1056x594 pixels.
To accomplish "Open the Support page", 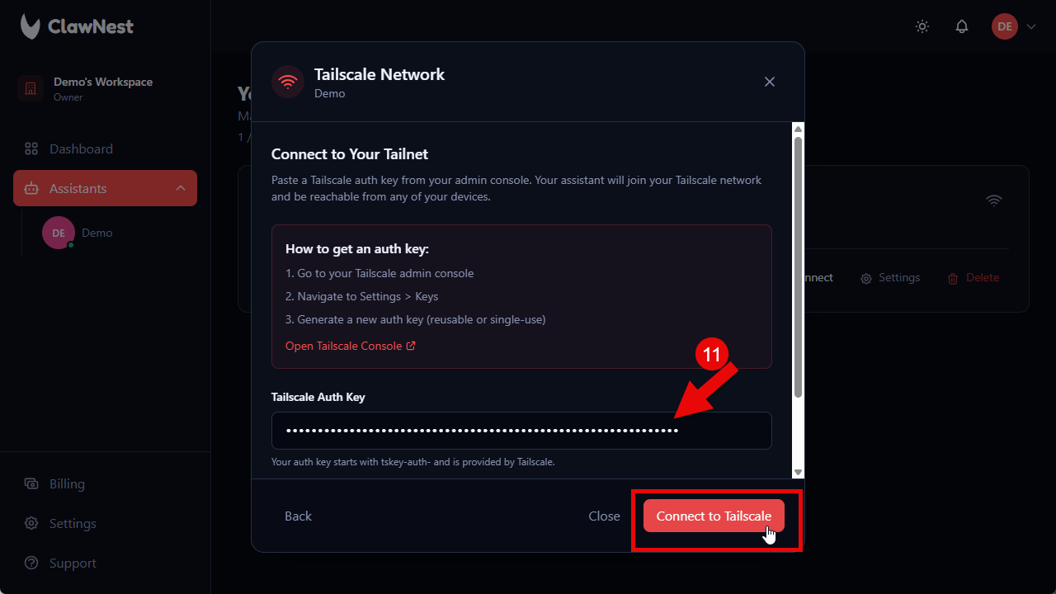I will coord(31,563).
